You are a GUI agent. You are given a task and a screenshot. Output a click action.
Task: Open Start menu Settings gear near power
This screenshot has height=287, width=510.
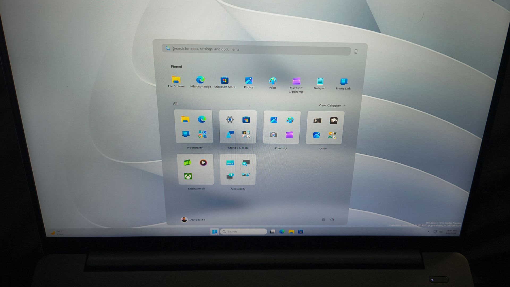324,220
